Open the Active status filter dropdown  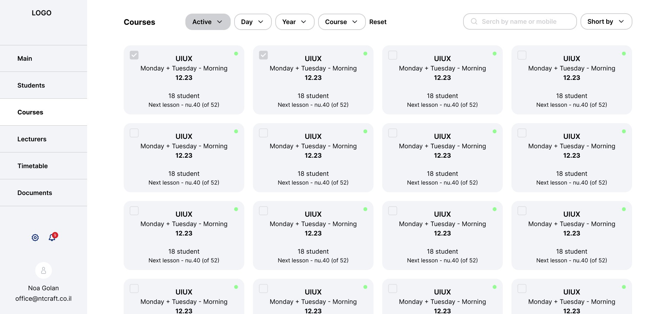208,22
